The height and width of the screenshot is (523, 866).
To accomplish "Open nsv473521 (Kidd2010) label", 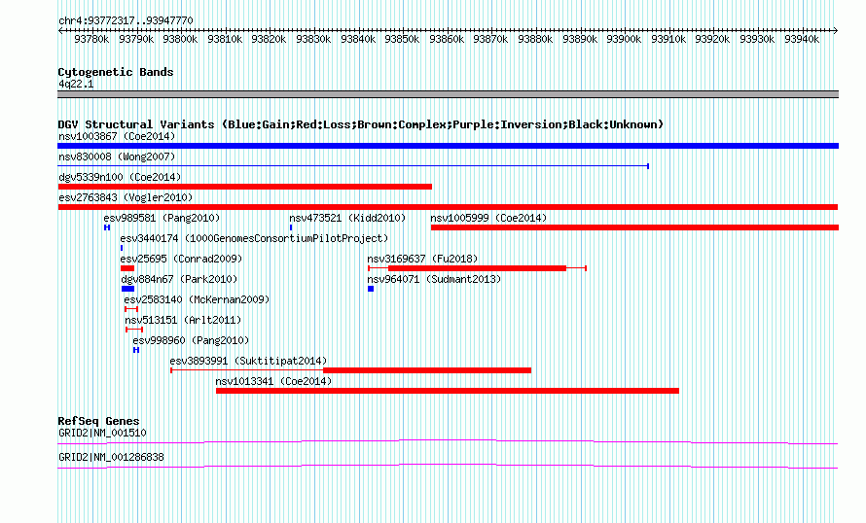I will pyautogui.click(x=347, y=218).
